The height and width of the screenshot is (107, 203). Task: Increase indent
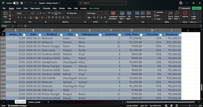click(63, 17)
